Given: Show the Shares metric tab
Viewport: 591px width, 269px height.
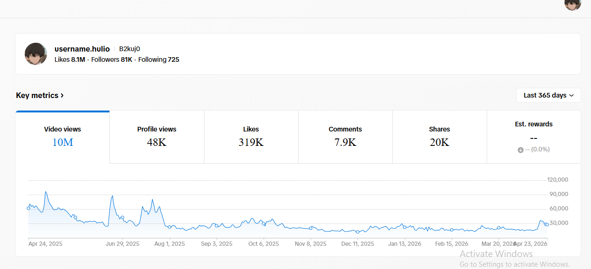Looking at the screenshot, I should click(x=439, y=137).
